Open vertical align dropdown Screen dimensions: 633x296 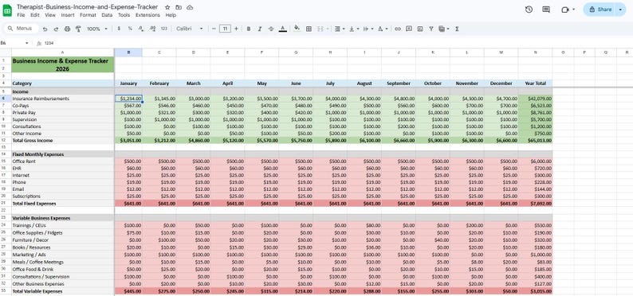354,29
